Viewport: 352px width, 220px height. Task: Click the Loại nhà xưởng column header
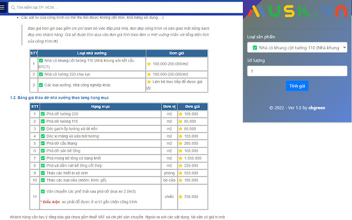(92, 53)
